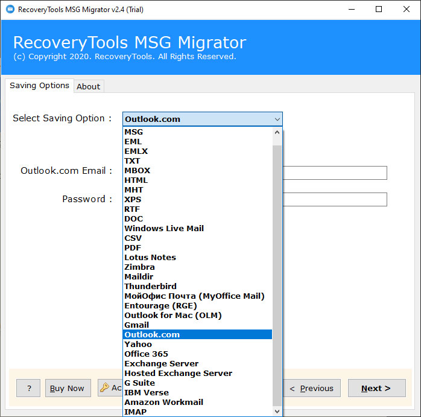Collapse the Select Saving Option dropdown arrow
421x417 pixels.
[277, 119]
